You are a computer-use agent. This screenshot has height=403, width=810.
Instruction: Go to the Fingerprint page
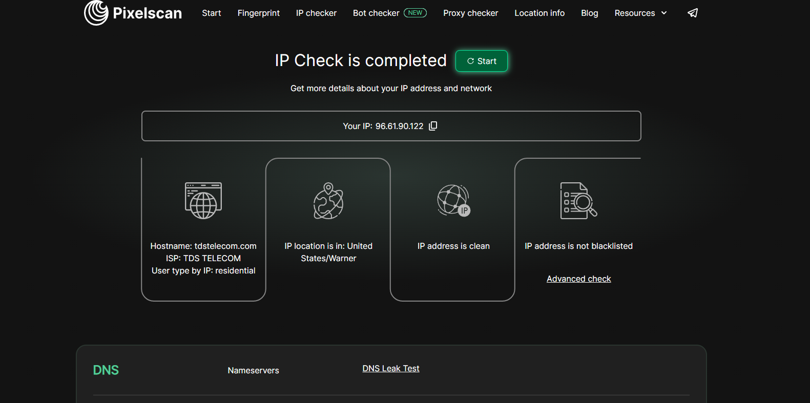coord(258,13)
